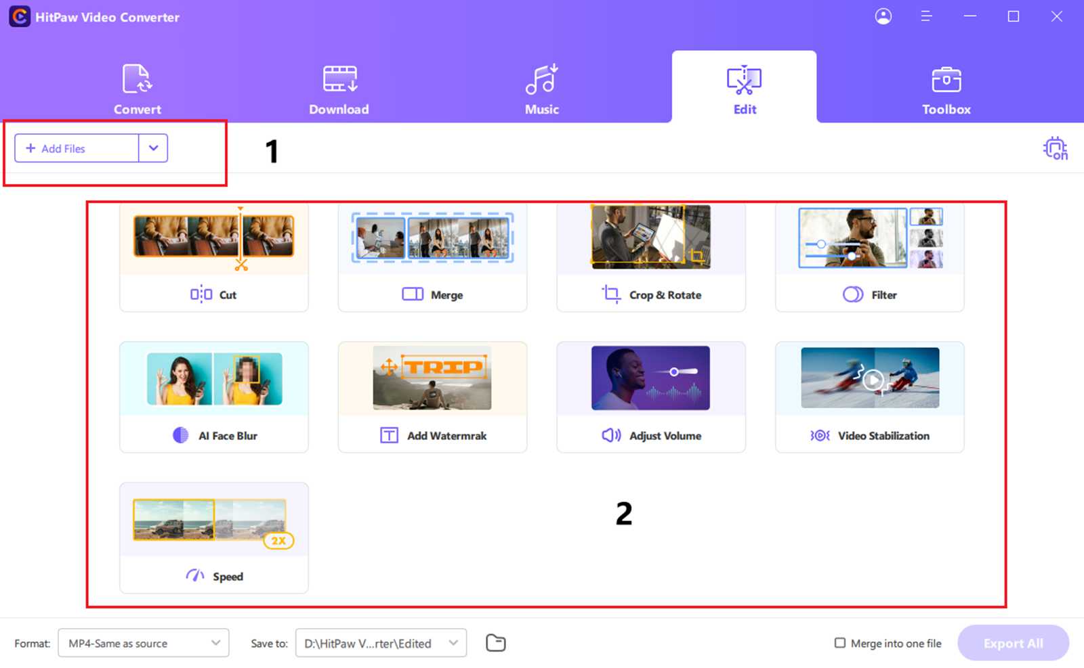Image resolution: width=1084 pixels, height=668 pixels.
Task: Open the Crop & Rotate tool
Action: pyautogui.click(x=650, y=257)
